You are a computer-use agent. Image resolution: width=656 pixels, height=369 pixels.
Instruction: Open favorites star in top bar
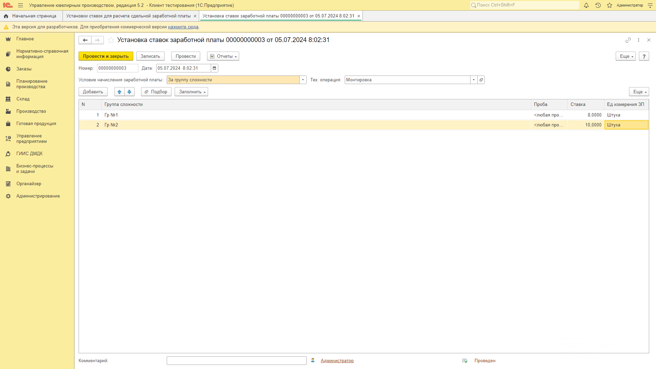[610, 5]
